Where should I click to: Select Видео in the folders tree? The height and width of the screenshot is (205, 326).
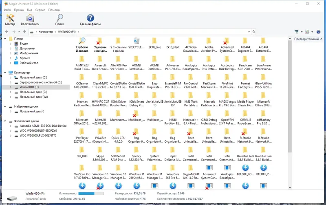coord(24,44)
